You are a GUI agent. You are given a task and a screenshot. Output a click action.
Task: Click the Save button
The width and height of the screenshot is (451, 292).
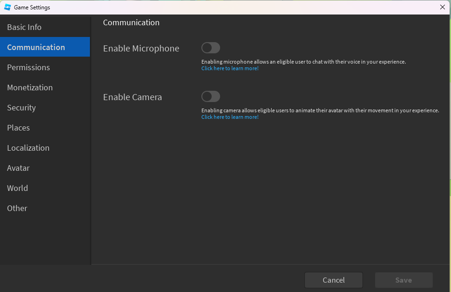point(404,280)
